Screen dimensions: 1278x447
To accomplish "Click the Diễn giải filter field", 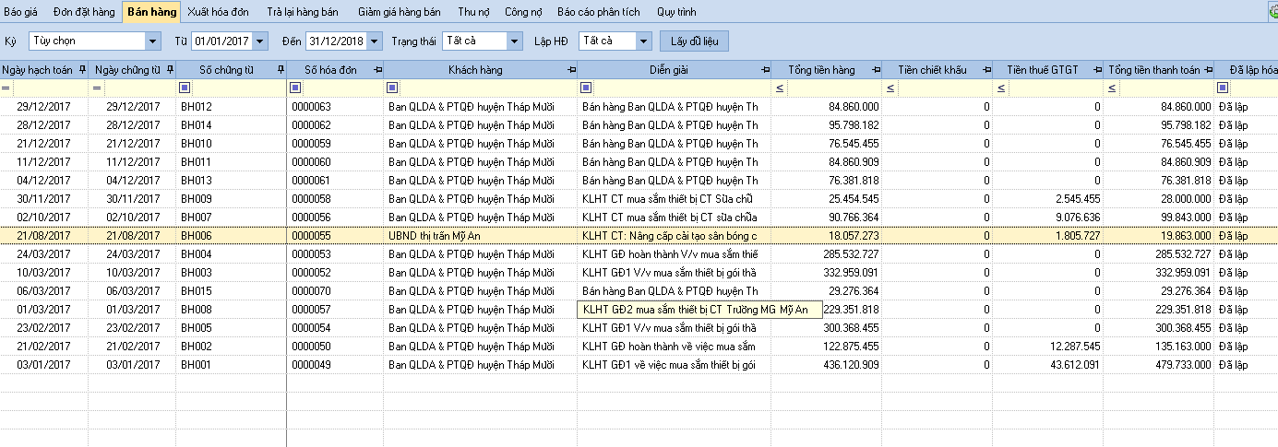I will tap(681, 88).
